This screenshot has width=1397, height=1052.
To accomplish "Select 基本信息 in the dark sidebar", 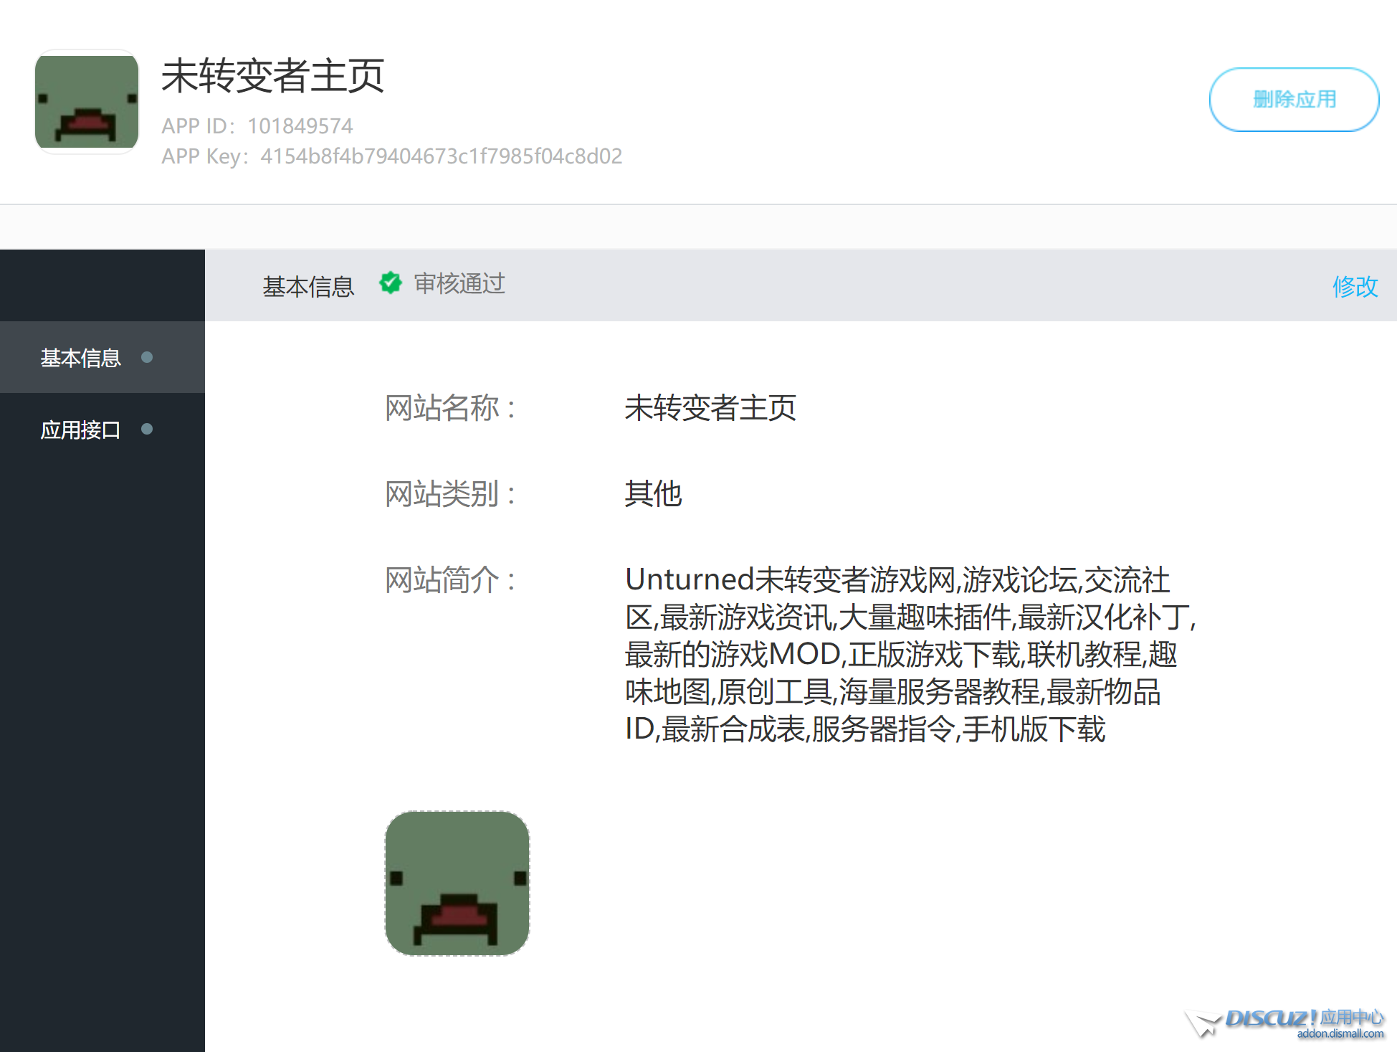I will pyautogui.click(x=102, y=357).
